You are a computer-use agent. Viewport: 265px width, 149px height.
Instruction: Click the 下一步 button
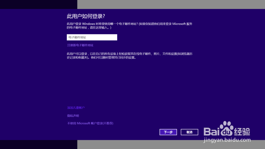pyautogui.click(x=168, y=132)
